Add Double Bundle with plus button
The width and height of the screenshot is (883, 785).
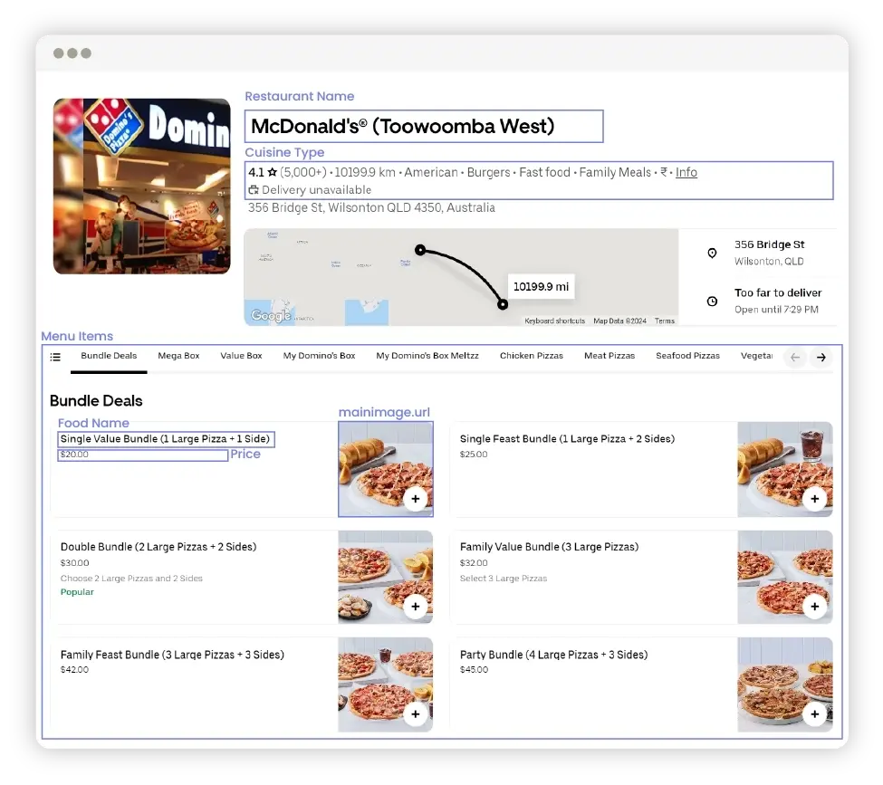(416, 607)
